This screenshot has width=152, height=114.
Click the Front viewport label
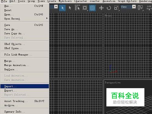pyautogui.click(x=108, y=16)
